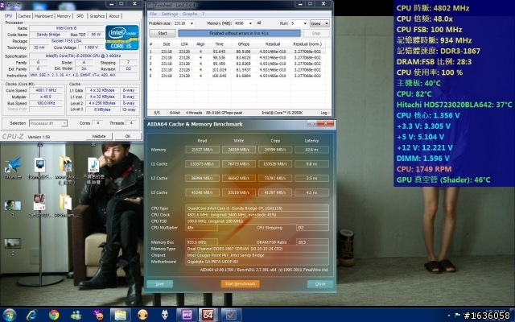515x322 pixels.
Task: Open times unit dropdown in LinX
Action: [319, 23]
